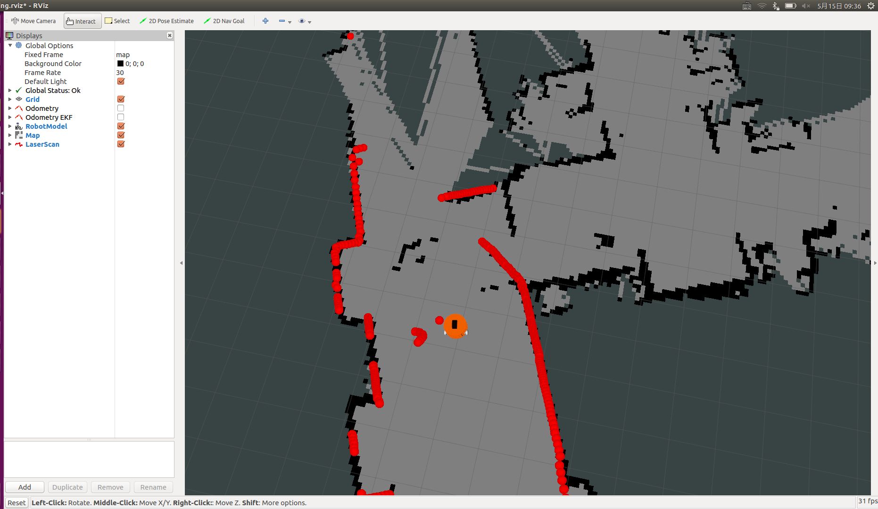Click the 31 fps status readout
This screenshot has height=509, width=878.
868,501
